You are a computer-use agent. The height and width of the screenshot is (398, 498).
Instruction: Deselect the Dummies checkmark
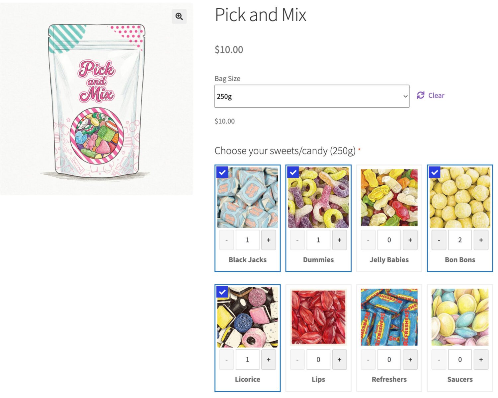point(293,173)
